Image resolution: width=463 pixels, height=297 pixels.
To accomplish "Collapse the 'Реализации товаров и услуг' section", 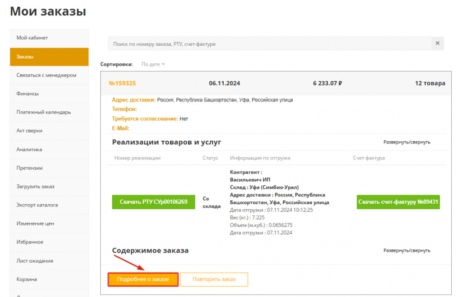I will point(406,142).
